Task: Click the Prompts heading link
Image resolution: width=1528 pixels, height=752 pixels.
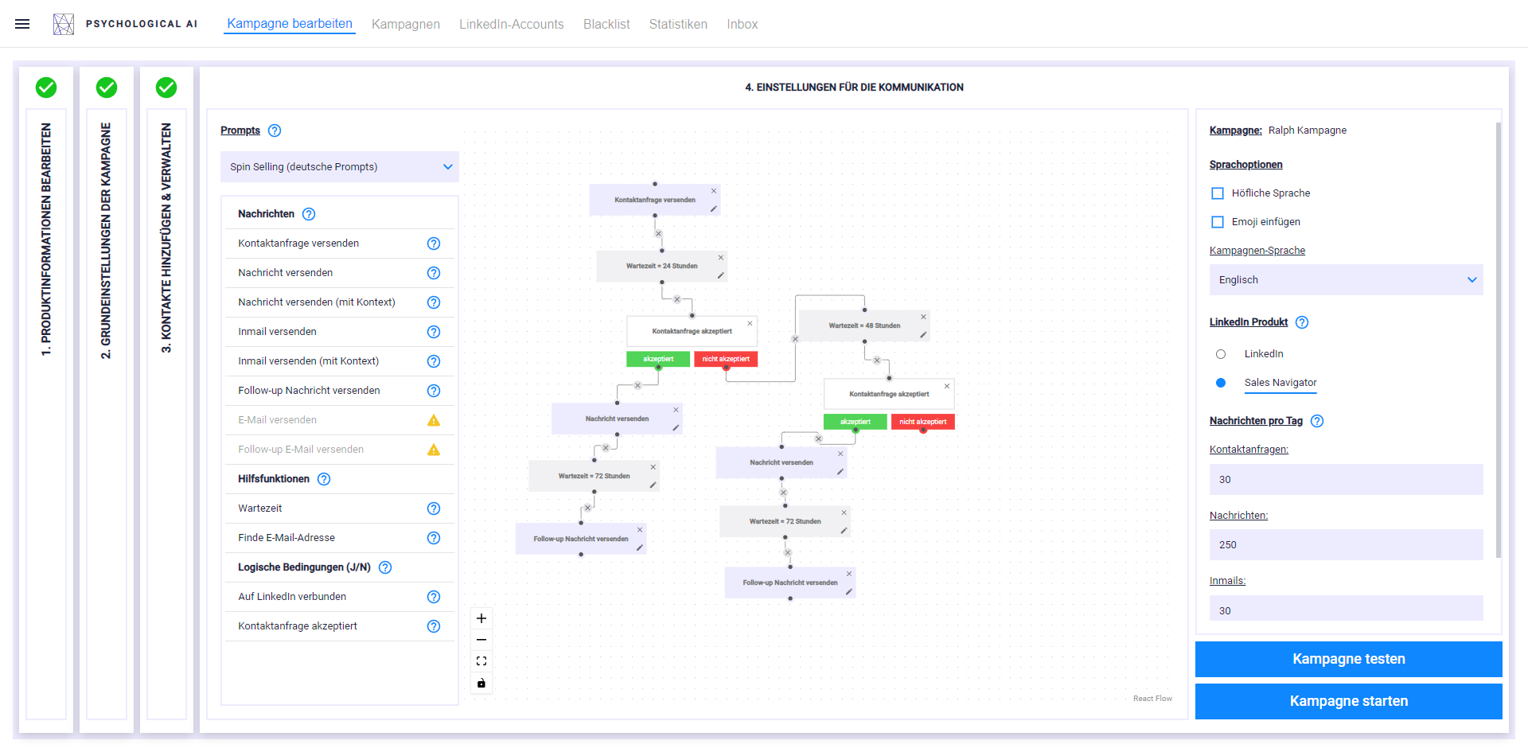Action: tap(240, 131)
